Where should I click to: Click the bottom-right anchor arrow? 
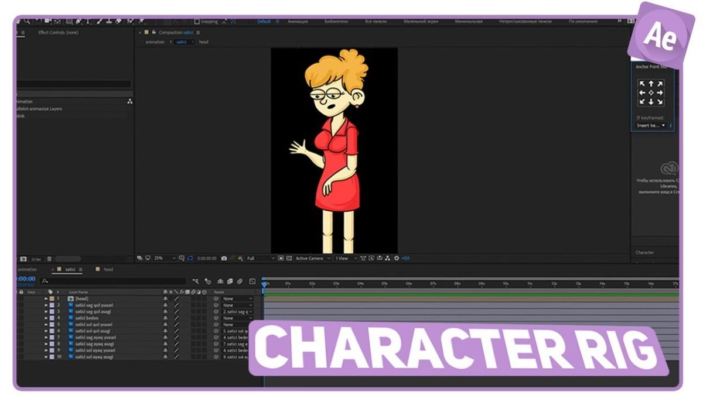tap(660, 101)
